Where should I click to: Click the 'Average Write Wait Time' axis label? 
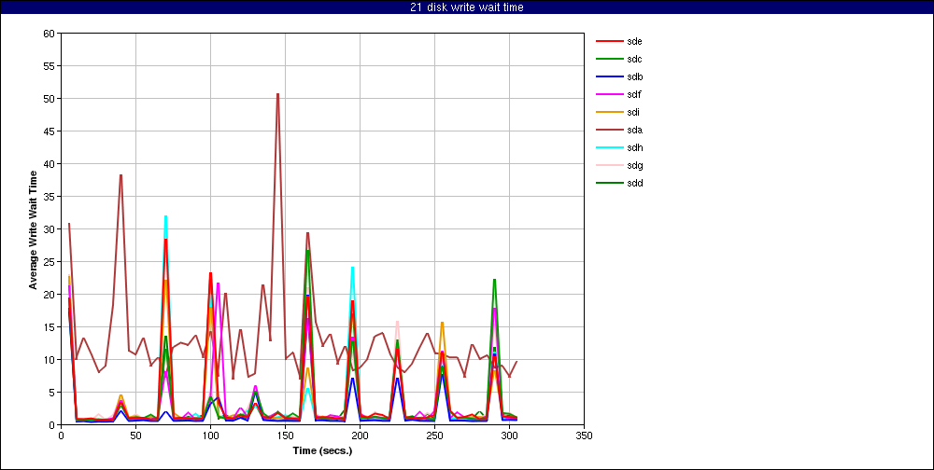point(34,229)
